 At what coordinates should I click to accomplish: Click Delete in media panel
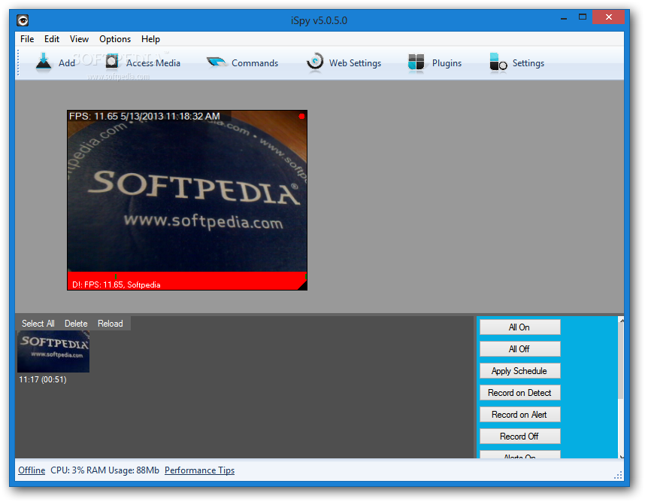(x=76, y=324)
